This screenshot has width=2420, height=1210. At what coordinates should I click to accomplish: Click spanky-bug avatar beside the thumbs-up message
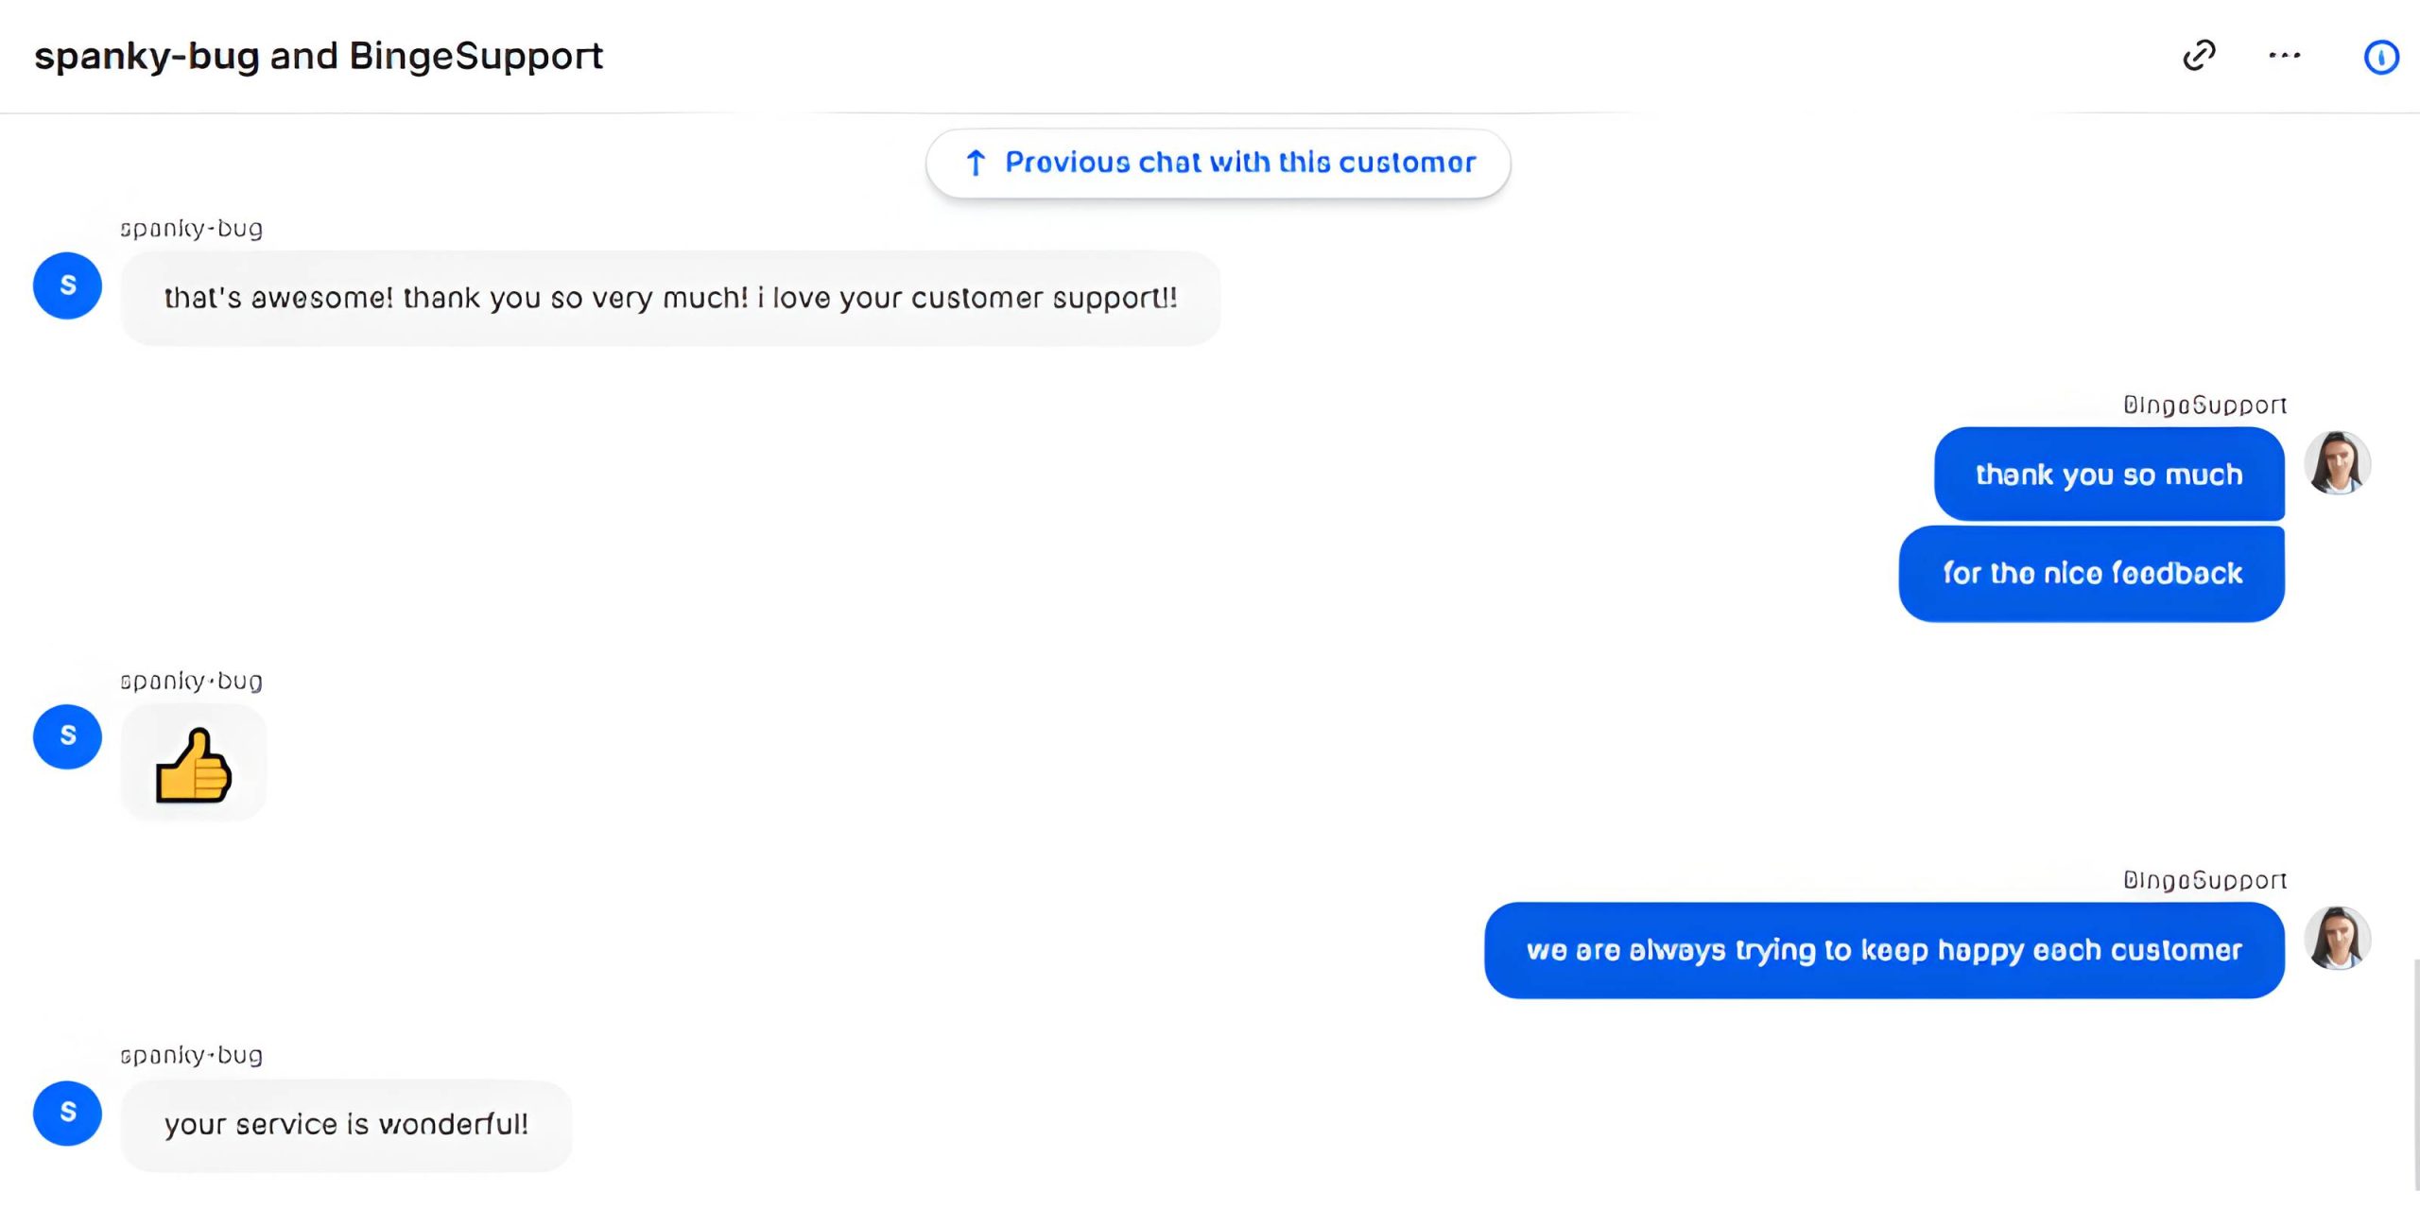tap(67, 736)
